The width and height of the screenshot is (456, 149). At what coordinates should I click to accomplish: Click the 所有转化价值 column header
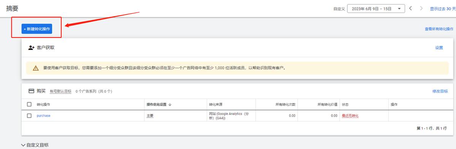click(x=328, y=104)
